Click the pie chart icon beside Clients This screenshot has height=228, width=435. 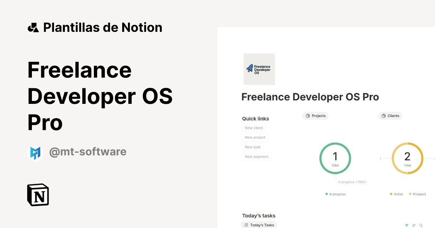[383, 115]
